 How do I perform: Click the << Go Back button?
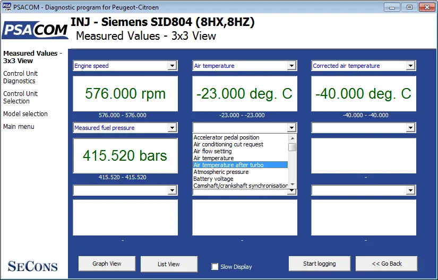point(387,264)
